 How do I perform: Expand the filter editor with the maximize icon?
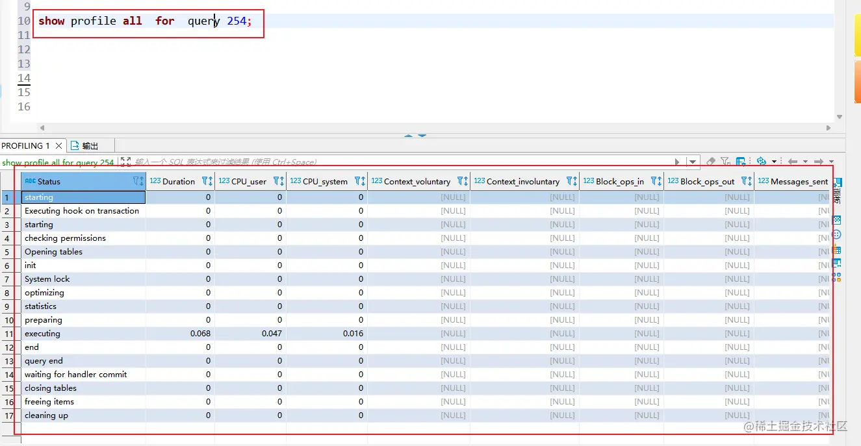click(x=125, y=162)
